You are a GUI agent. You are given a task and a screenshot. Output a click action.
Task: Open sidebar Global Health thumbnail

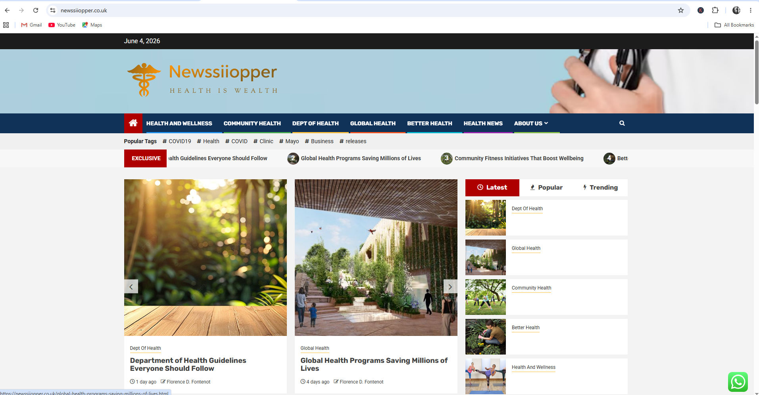tap(486, 257)
